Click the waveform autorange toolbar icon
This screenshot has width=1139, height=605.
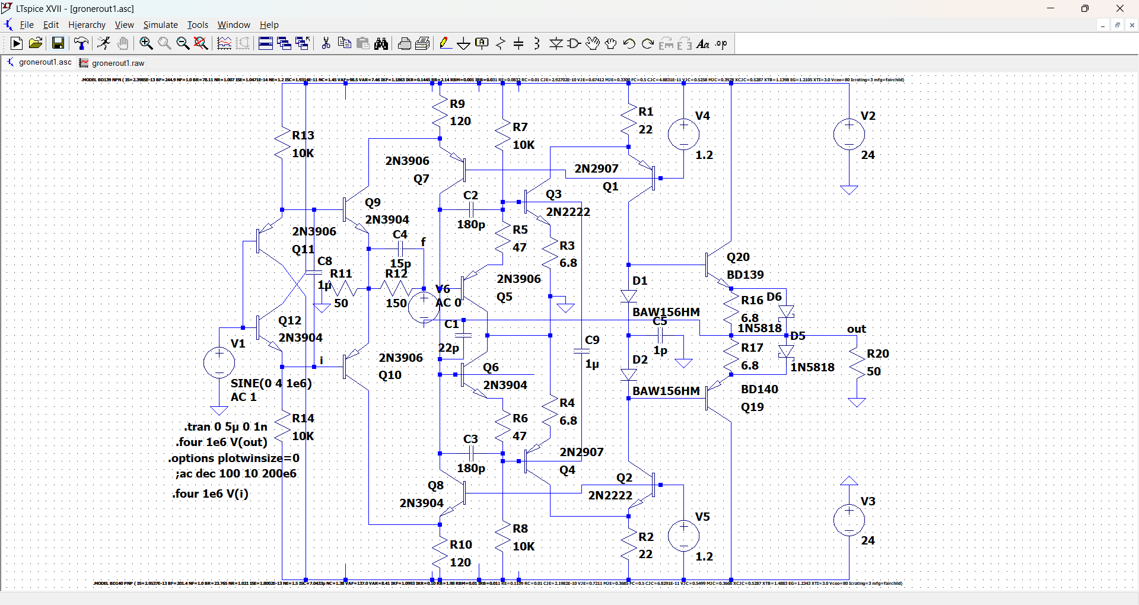point(224,43)
